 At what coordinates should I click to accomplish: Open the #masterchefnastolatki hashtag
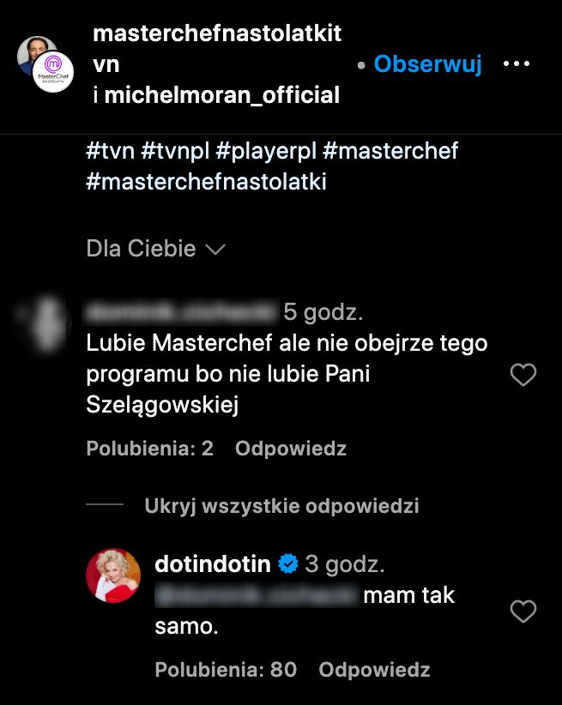(x=207, y=182)
